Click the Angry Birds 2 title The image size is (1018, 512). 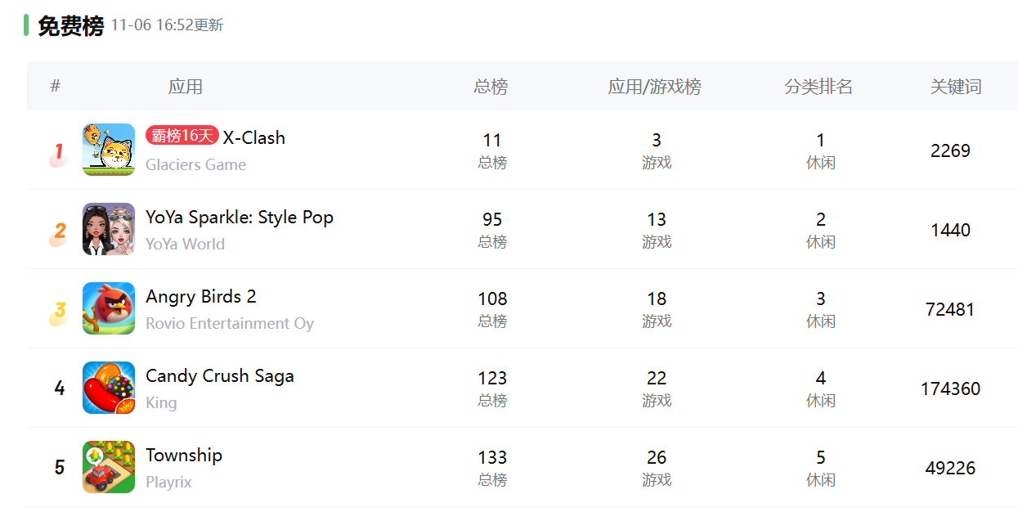201,296
